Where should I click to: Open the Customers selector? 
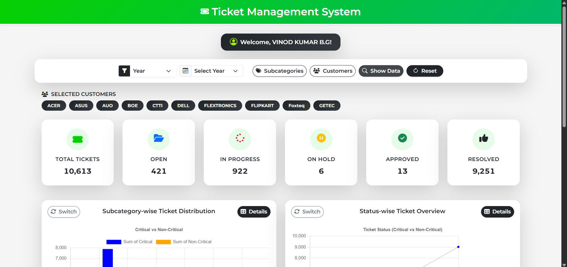click(x=333, y=71)
